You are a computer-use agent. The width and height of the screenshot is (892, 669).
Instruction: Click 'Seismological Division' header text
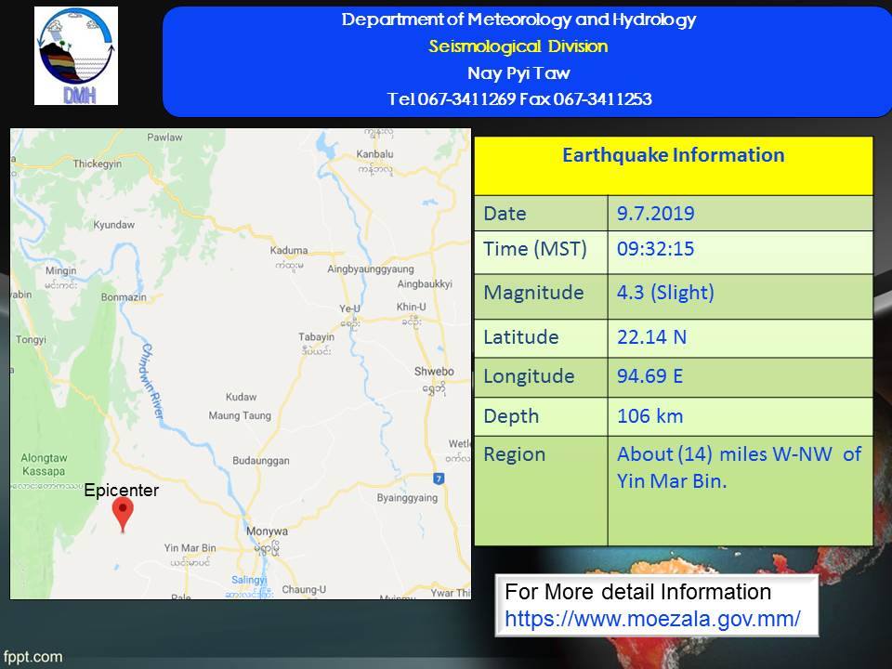tap(518, 46)
